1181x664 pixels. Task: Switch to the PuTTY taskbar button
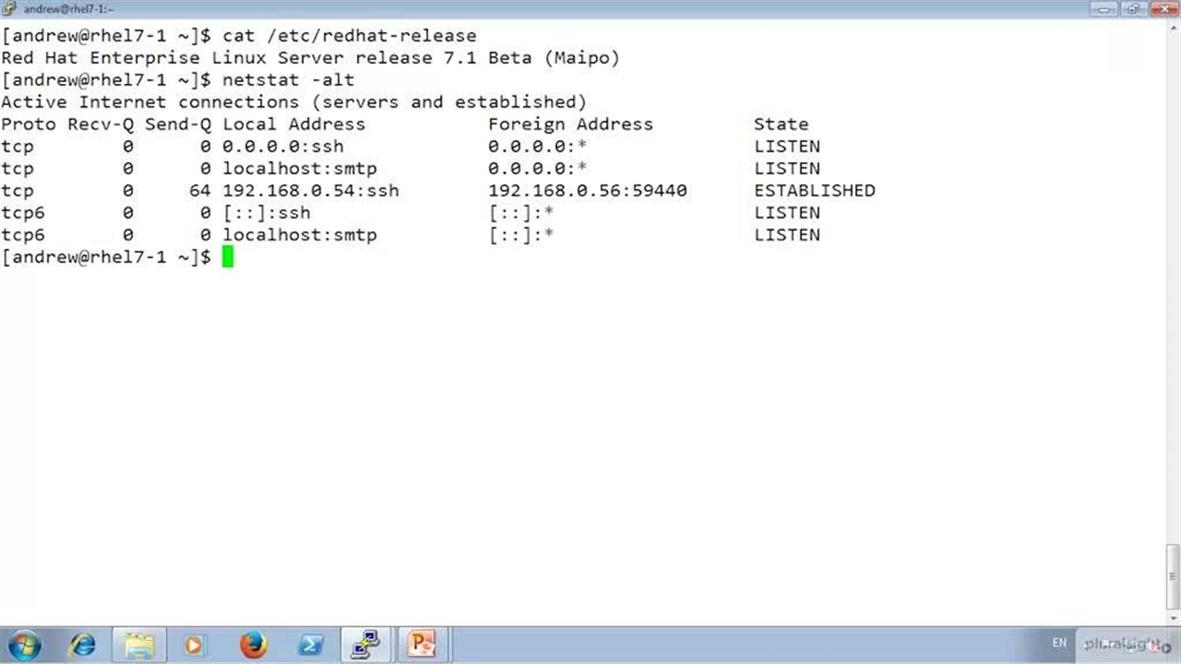[366, 644]
